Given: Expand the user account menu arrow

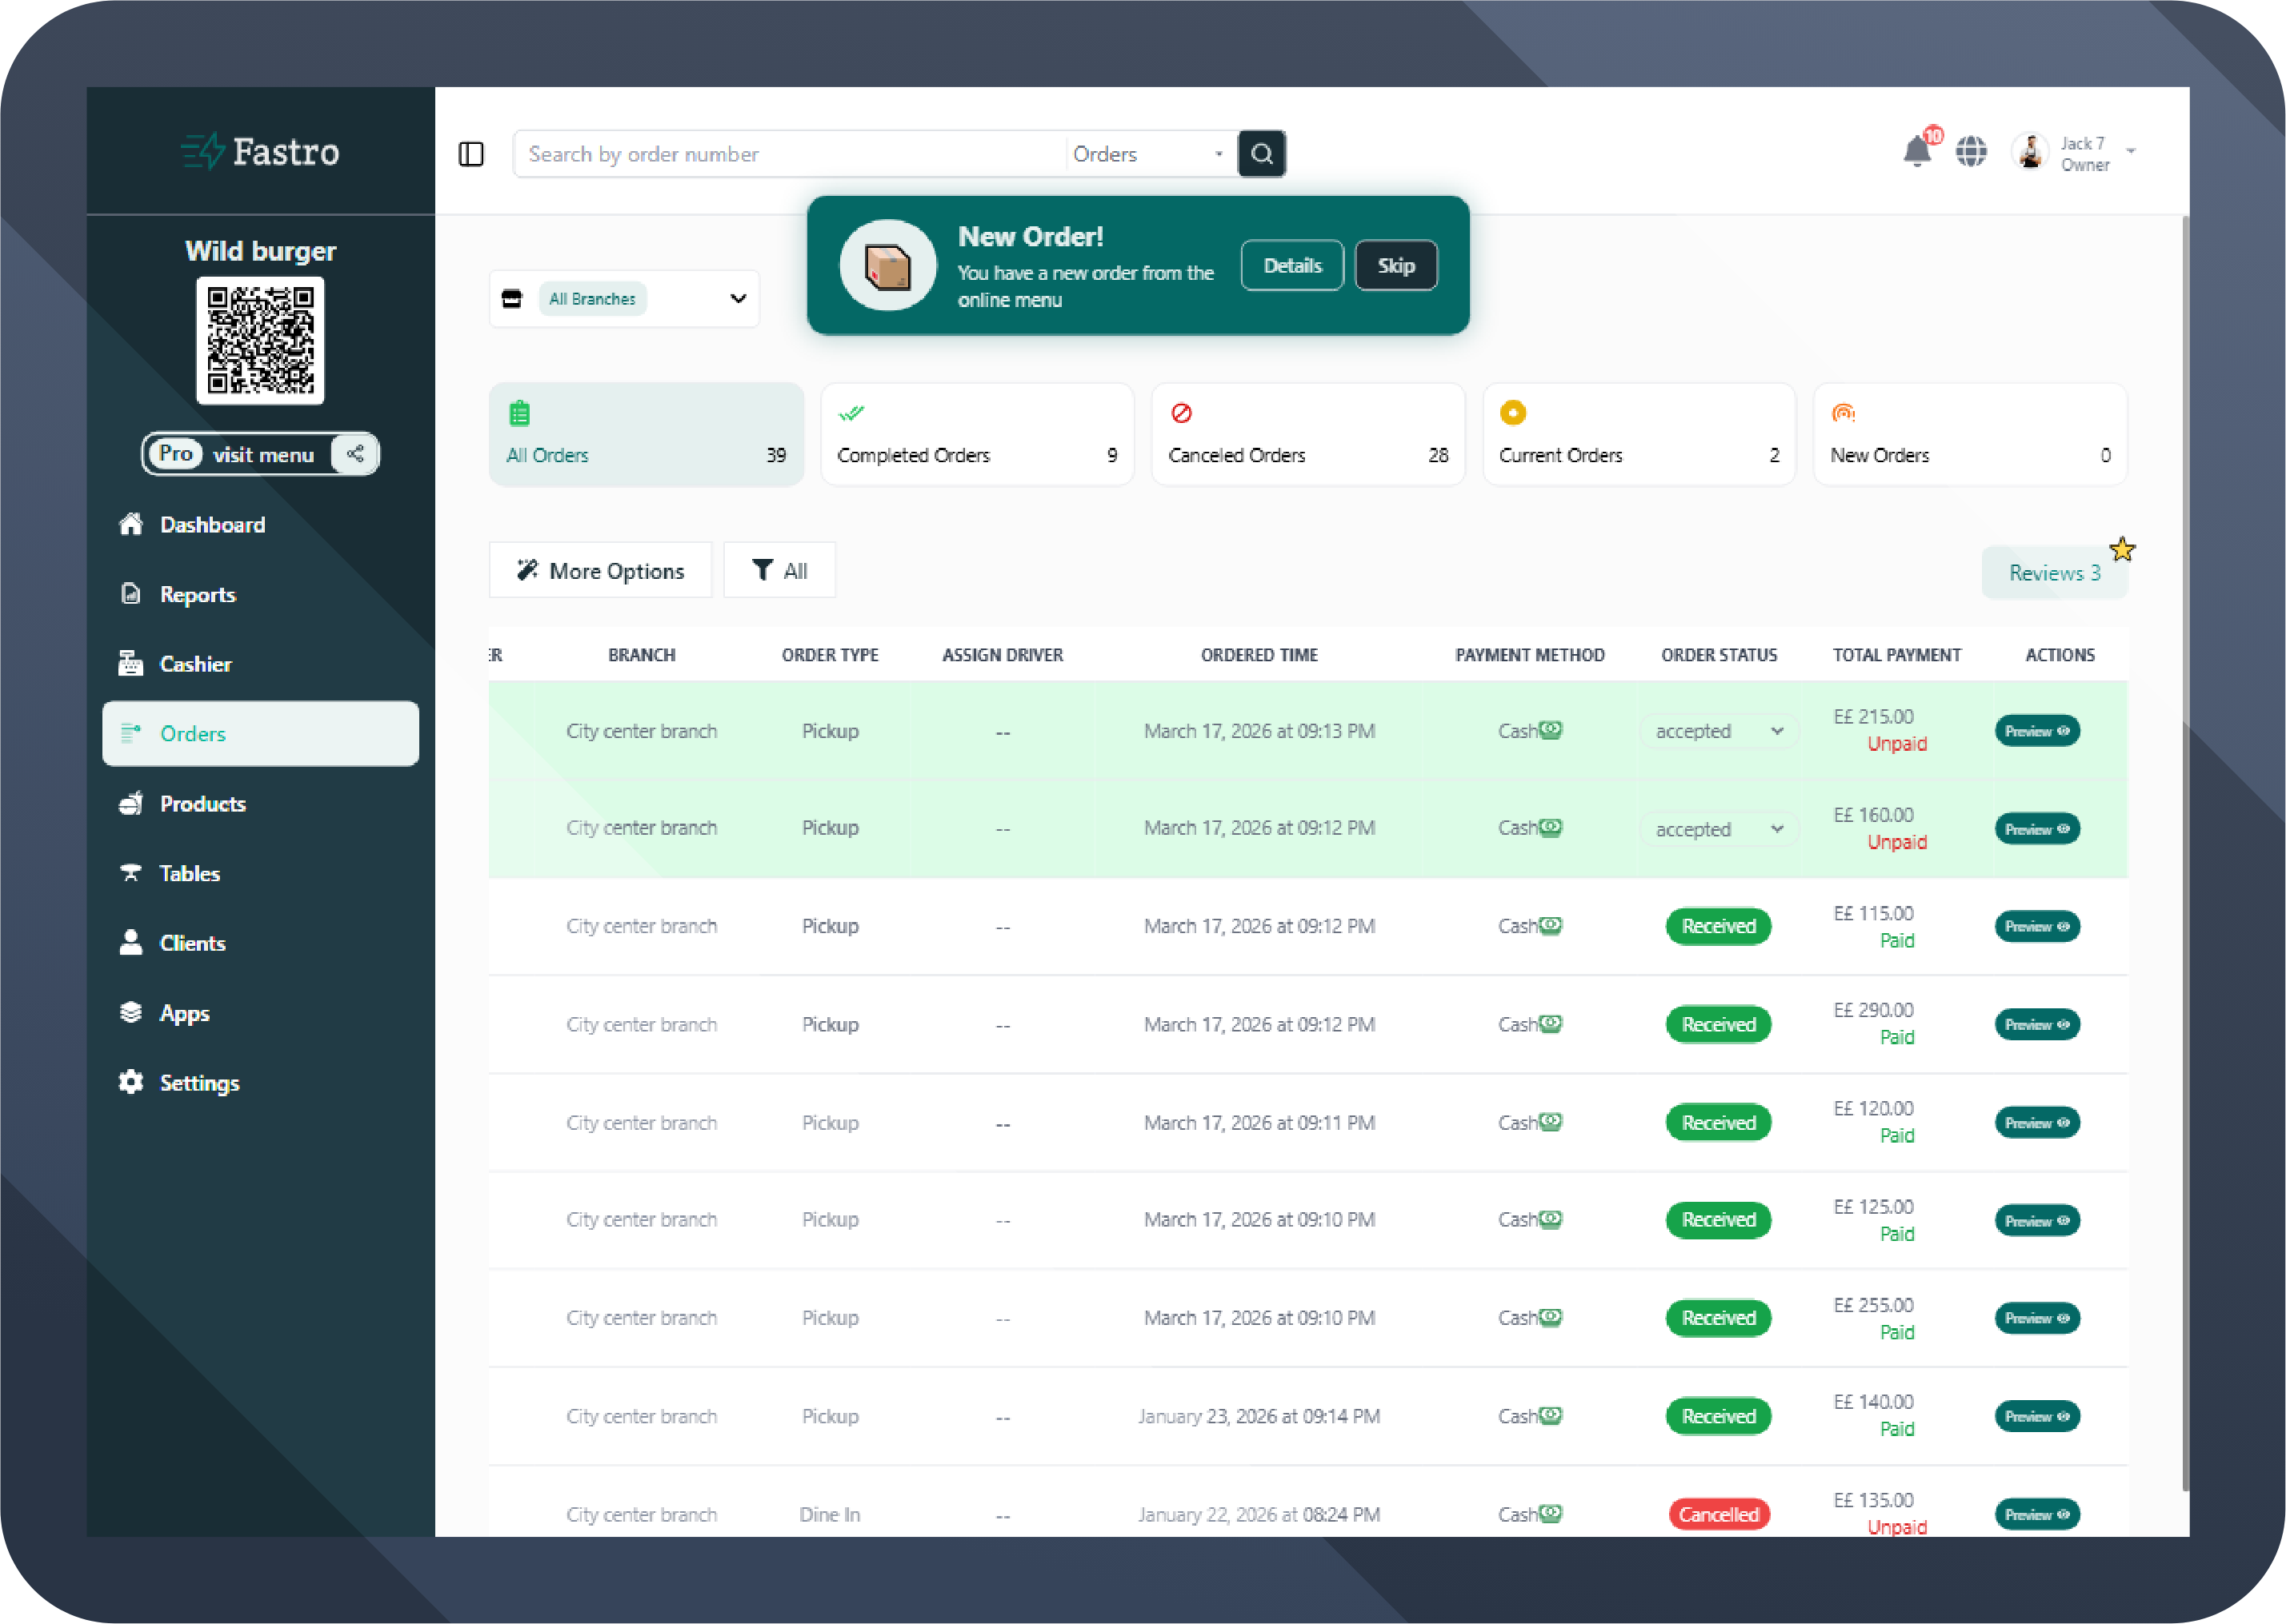Looking at the screenshot, I should pos(2131,152).
